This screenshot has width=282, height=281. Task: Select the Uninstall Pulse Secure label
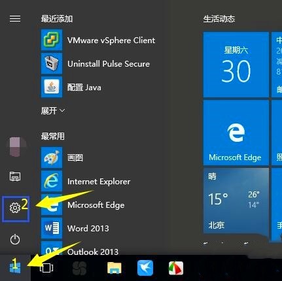pos(109,64)
